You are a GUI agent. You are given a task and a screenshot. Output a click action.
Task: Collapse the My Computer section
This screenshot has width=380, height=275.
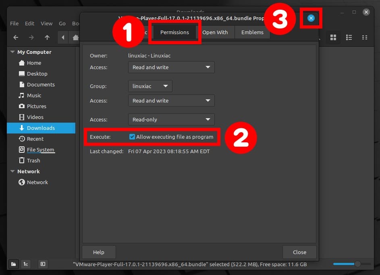point(12,52)
